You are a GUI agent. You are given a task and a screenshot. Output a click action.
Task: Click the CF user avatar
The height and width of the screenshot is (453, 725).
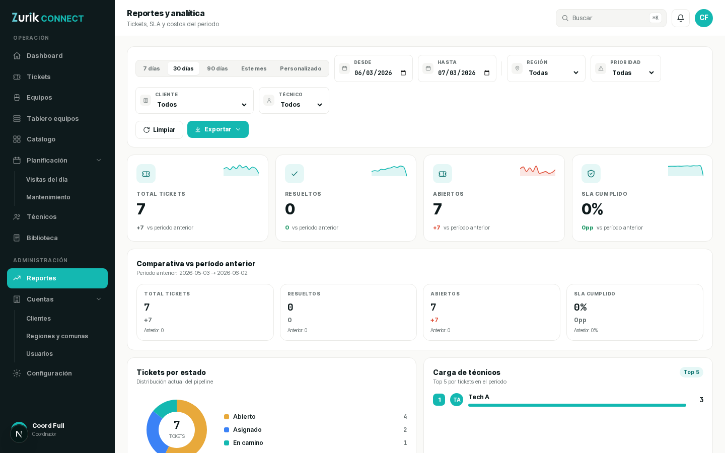click(x=704, y=18)
